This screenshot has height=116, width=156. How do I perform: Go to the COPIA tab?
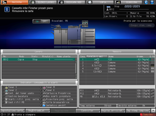pyautogui.click(x=100, y=2)
